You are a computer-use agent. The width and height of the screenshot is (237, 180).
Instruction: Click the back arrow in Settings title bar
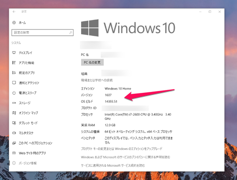coord(14,11)
